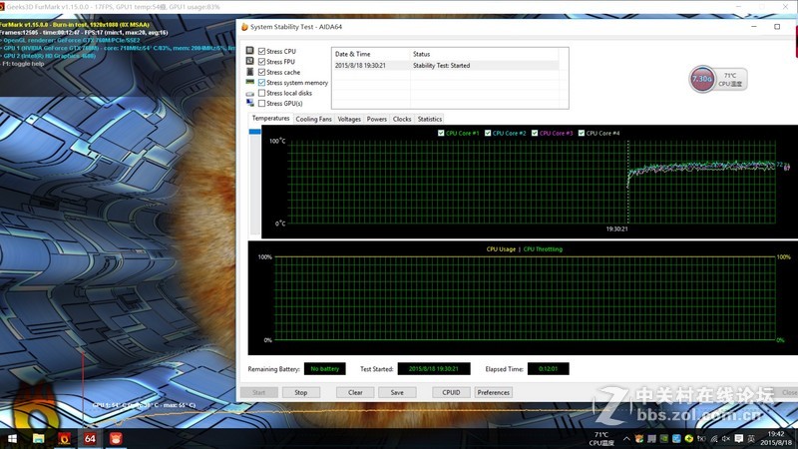Select the Temperatures tab

point(270,118)
